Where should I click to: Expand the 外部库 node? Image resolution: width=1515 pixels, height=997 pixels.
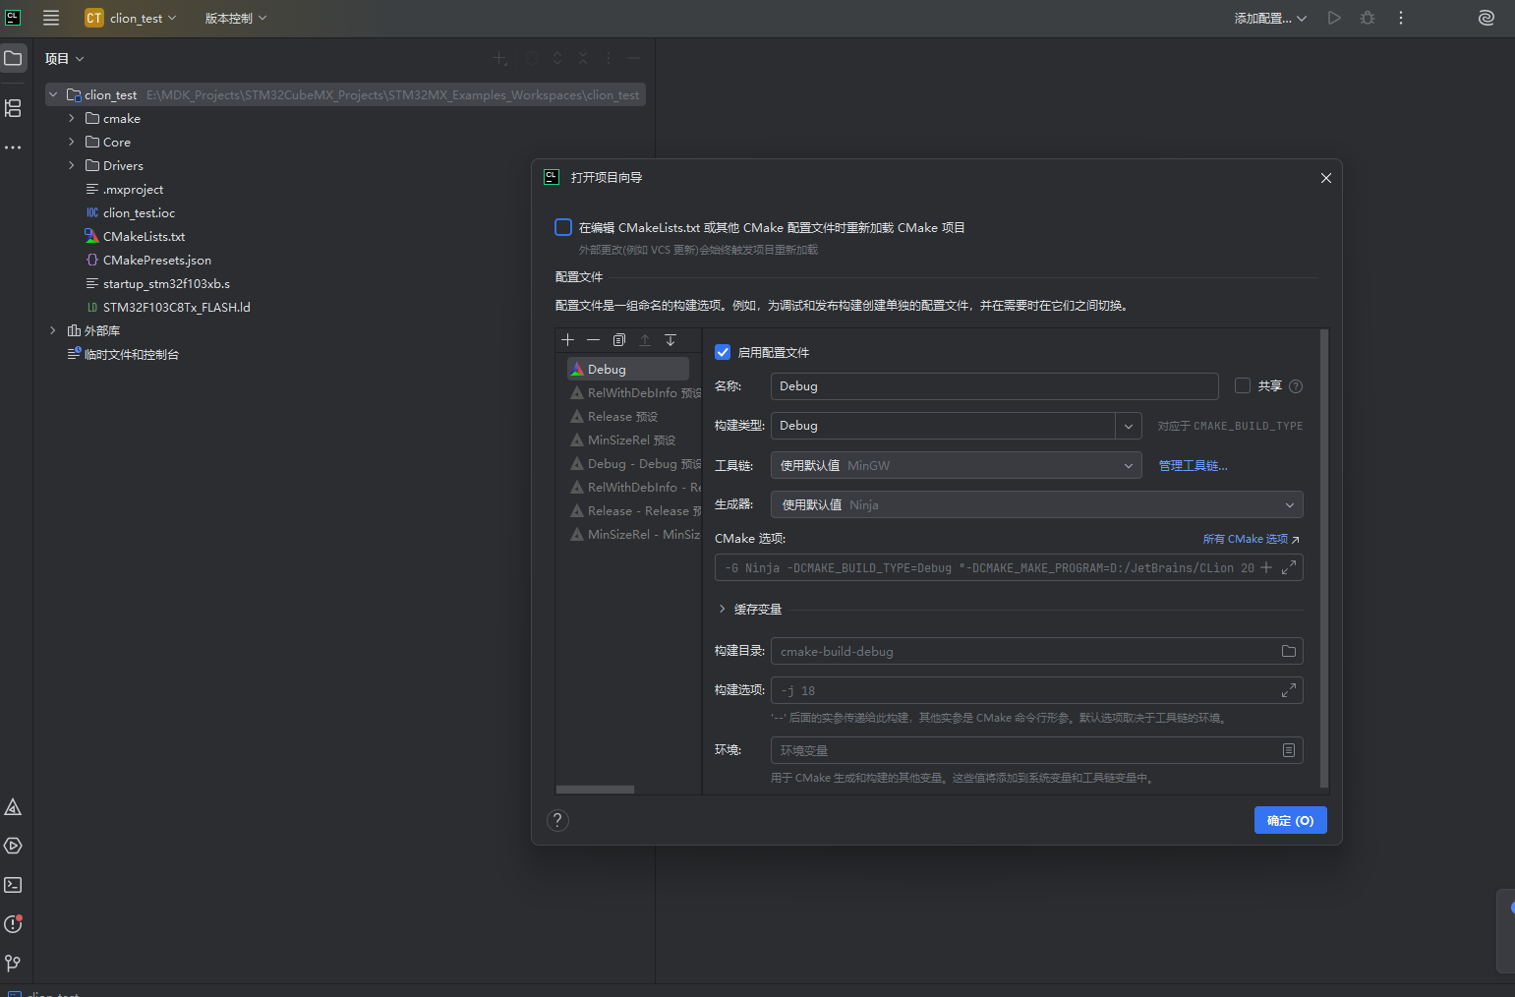53,330
